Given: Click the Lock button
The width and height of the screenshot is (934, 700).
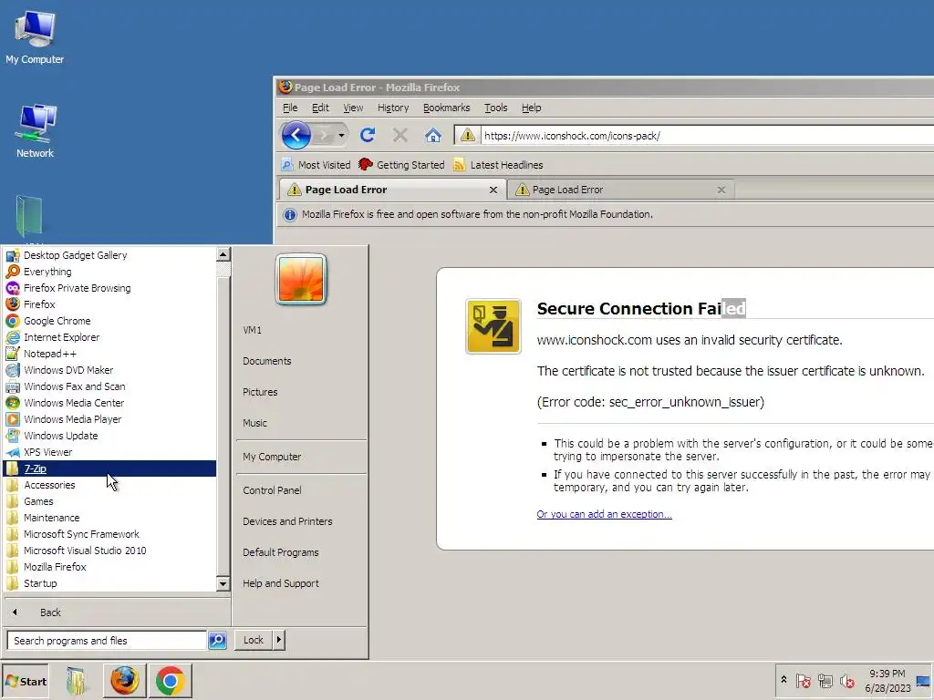Looking at the screenshot, I should (254, 640).
